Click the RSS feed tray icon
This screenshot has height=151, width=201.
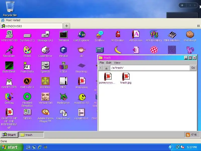tap(188, 135)
